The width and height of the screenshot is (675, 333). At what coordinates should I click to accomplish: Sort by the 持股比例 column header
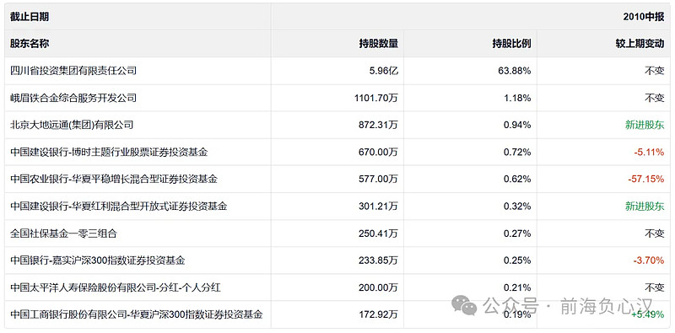[x=511, y=44]
